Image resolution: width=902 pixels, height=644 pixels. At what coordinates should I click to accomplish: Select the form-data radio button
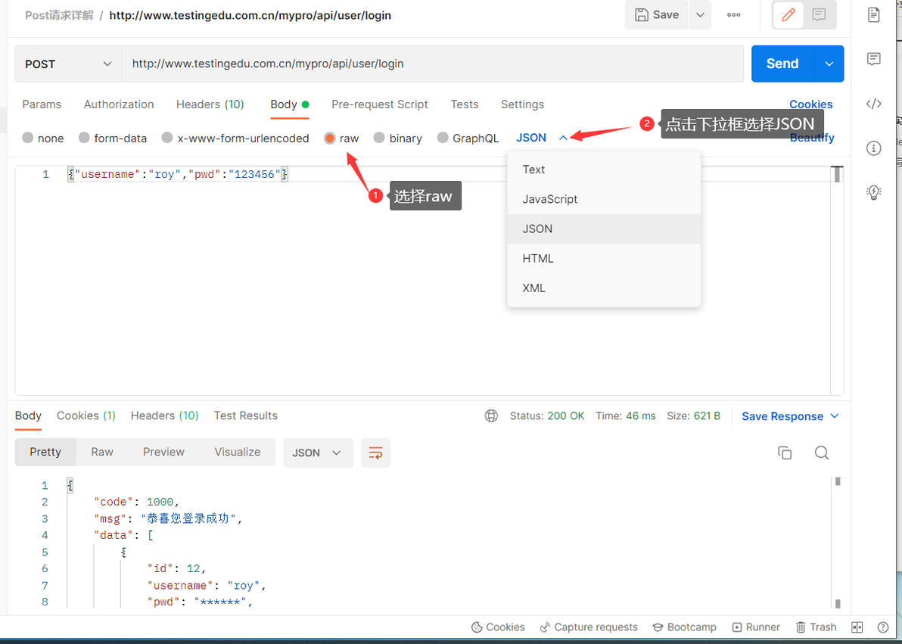click(85, 138)
